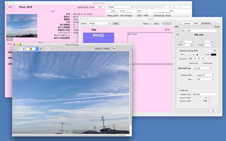Click the Title label in Layout canvas
226x141 pixels.
[94, 30]
